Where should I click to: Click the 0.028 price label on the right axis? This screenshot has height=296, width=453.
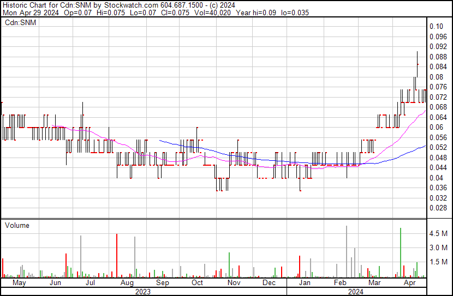438,208
